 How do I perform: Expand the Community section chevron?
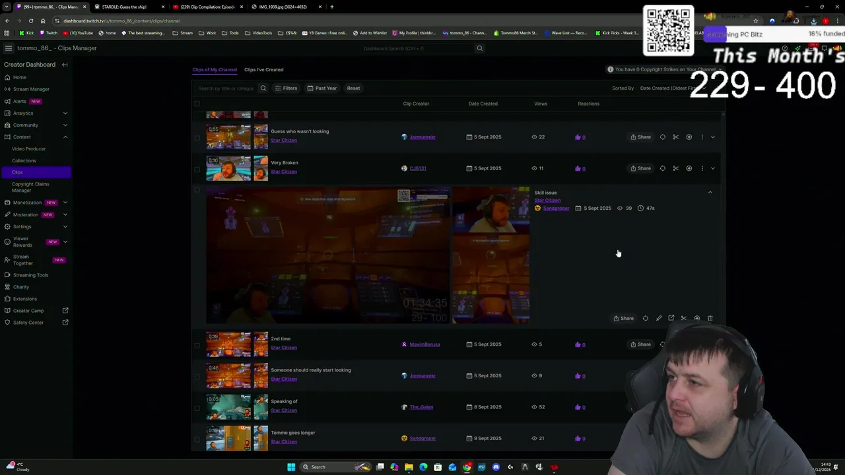tap(65, 125)
